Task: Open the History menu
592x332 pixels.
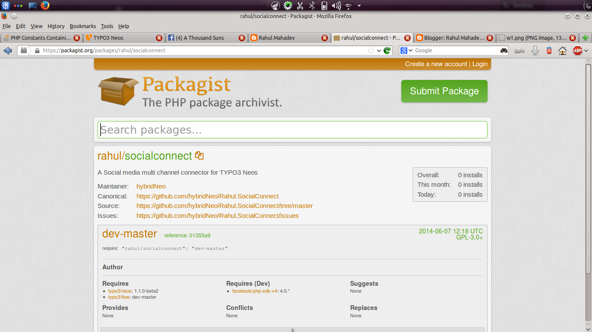Action: [x=56, y=26]
